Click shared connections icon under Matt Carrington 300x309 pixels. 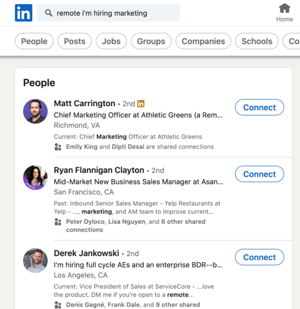tap(58, 147)
